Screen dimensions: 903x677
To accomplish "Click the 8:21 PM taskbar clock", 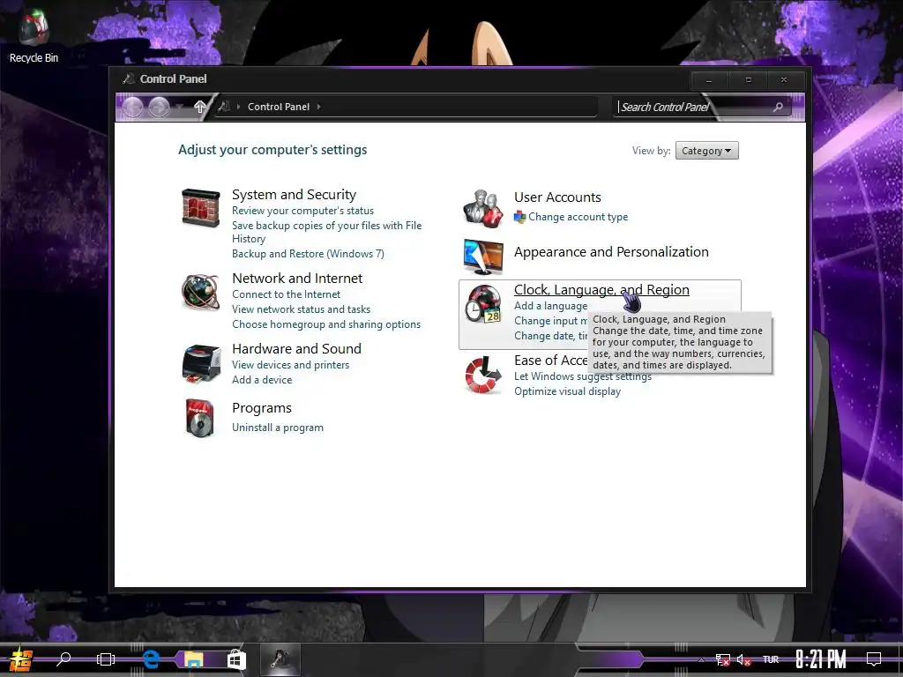I will click(821, 659).
